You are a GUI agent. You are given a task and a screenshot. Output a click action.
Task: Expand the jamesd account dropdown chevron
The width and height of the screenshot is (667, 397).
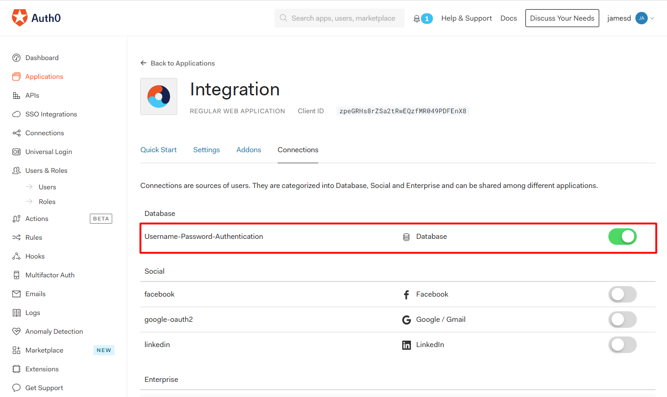pos(652,18)
